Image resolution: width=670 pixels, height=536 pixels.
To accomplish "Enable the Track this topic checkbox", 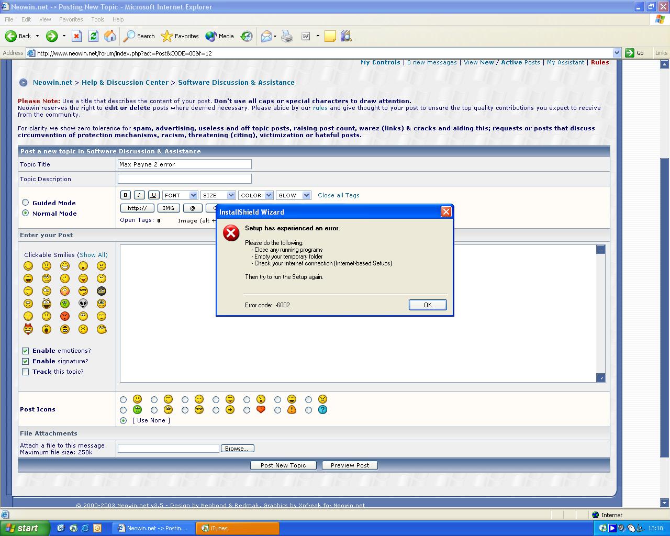I will coord(25,372).
